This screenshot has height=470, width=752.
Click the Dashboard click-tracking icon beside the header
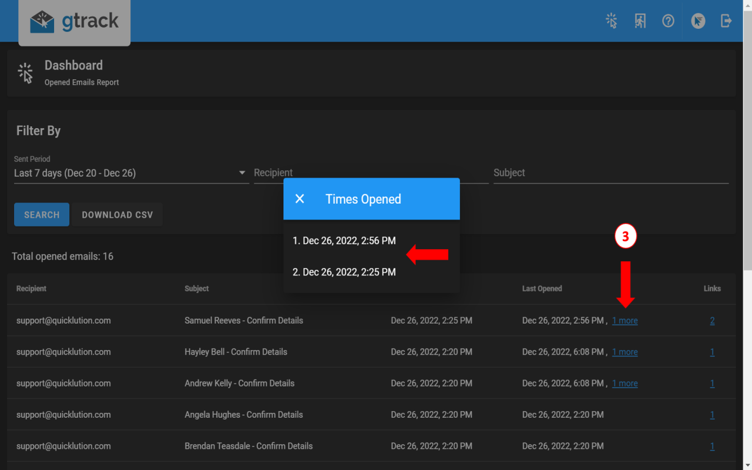[25, 73]
